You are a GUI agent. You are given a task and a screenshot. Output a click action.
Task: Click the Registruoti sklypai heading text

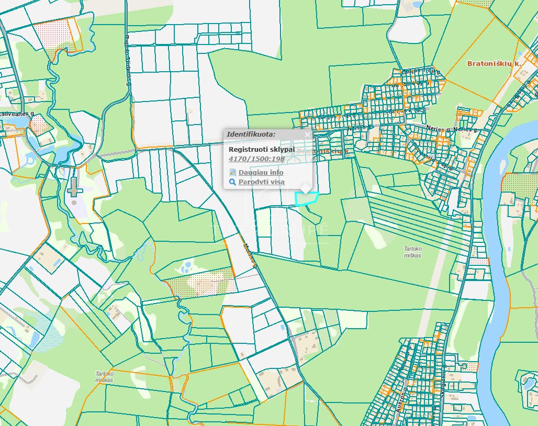point(262,149)
